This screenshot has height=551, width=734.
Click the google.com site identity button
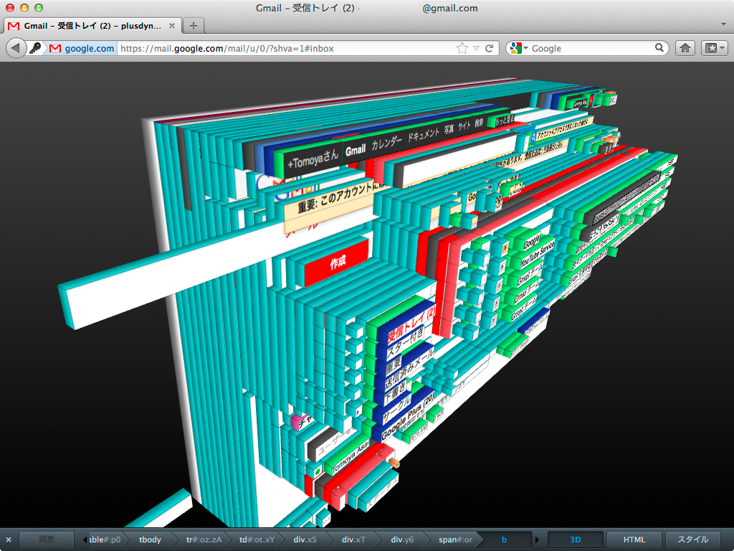(82, 48)
